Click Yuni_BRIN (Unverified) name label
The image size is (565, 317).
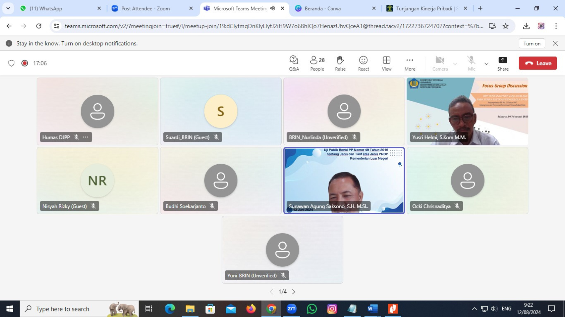pyautogui.click(x=252, y=276)
